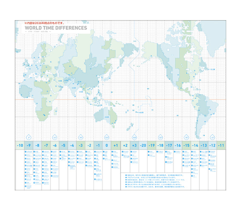Click the -12.30 offset label near Newfoundland

coord(212,70)
